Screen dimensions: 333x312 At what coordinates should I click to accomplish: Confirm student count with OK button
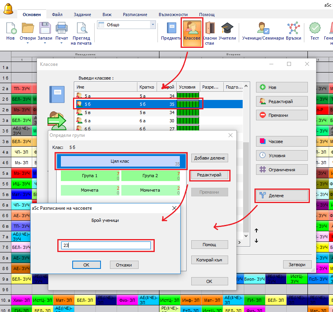click(86, 265)
